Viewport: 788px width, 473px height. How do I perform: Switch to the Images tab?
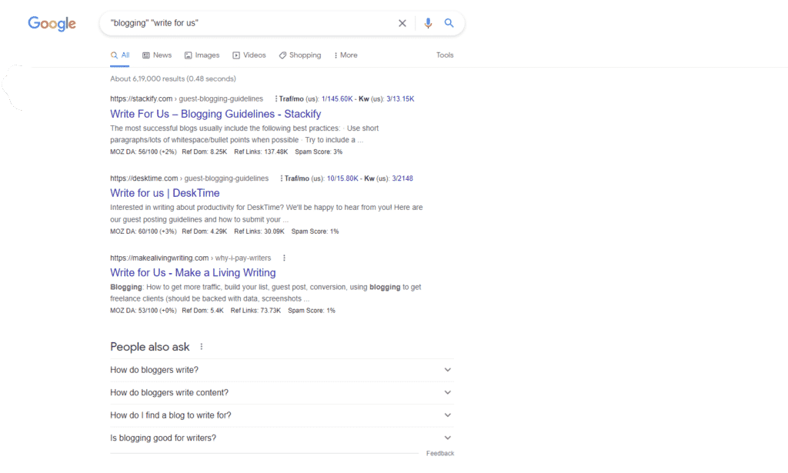pyautogui.click(x=202, y=55)
